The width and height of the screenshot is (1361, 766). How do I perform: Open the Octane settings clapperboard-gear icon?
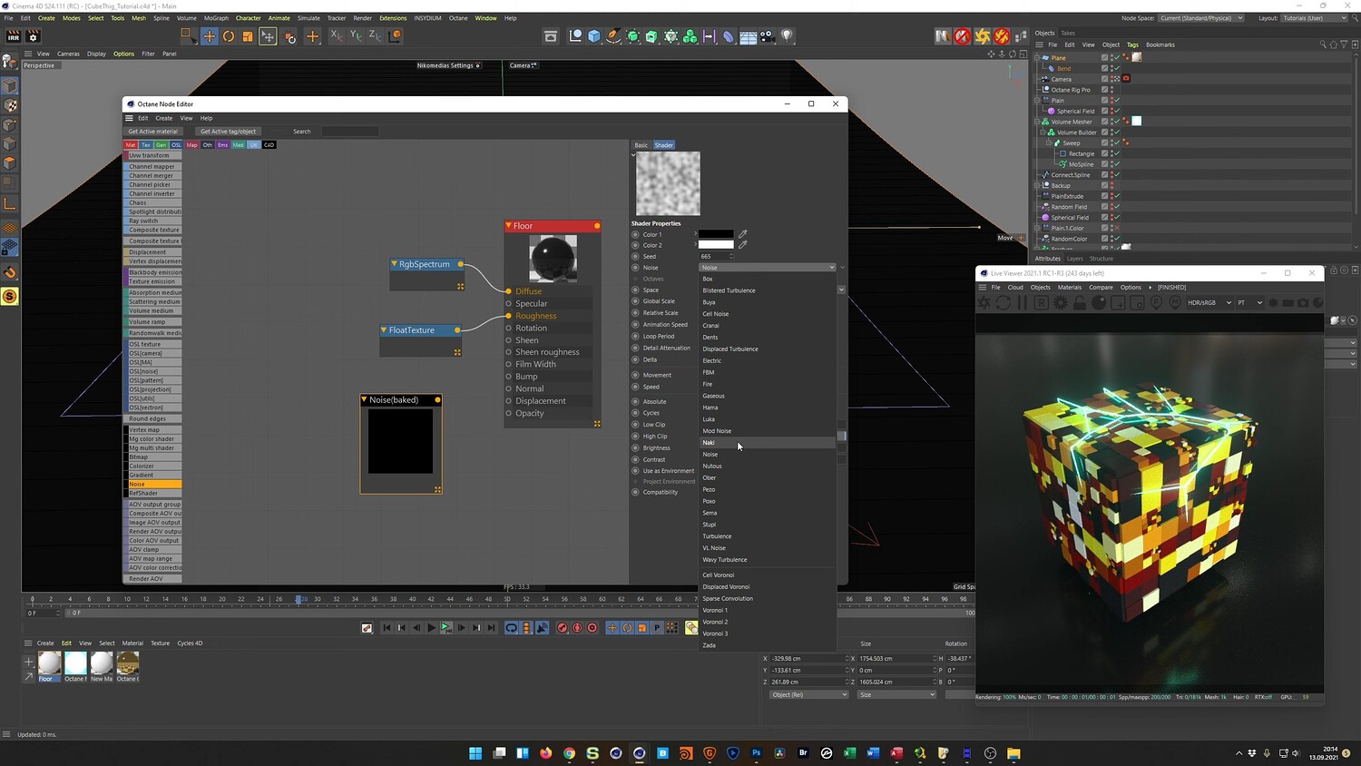(x=34, y=36)
